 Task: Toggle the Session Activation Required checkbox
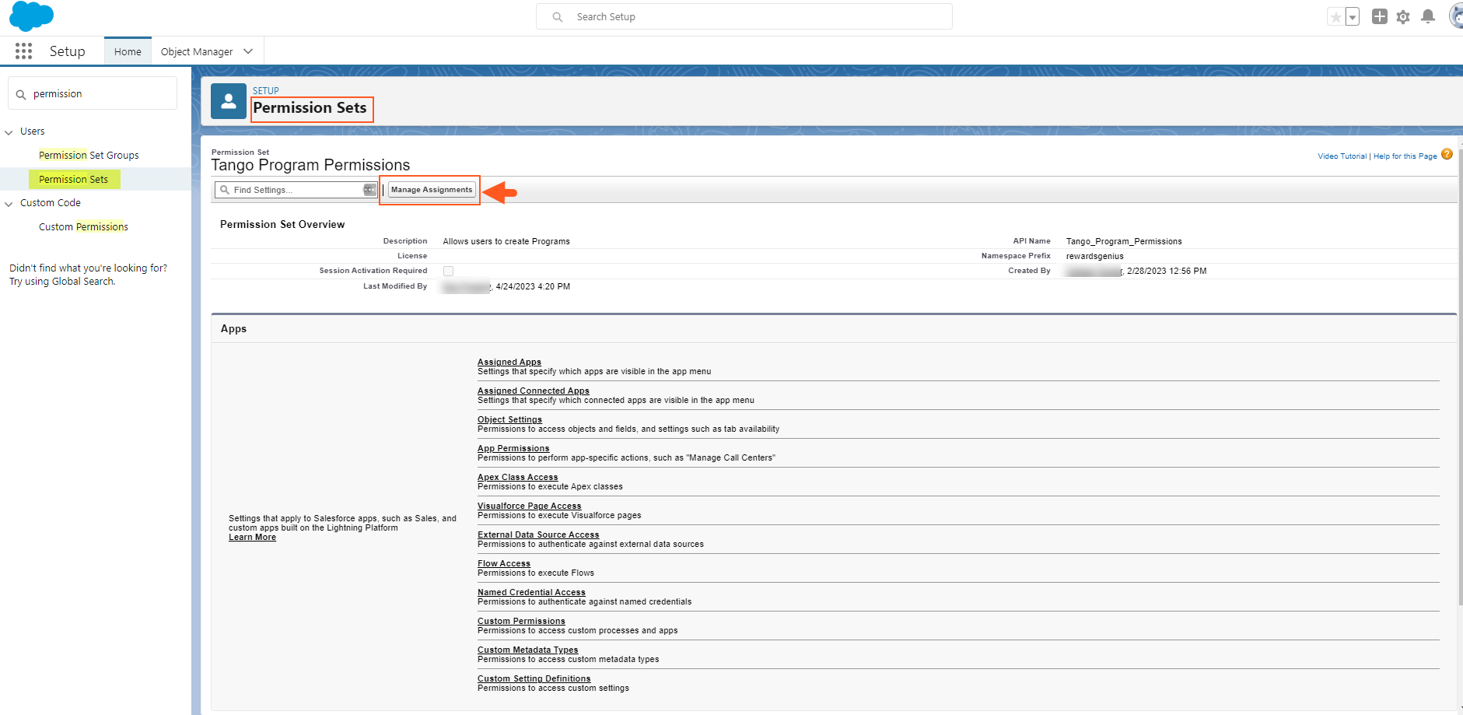448,271
